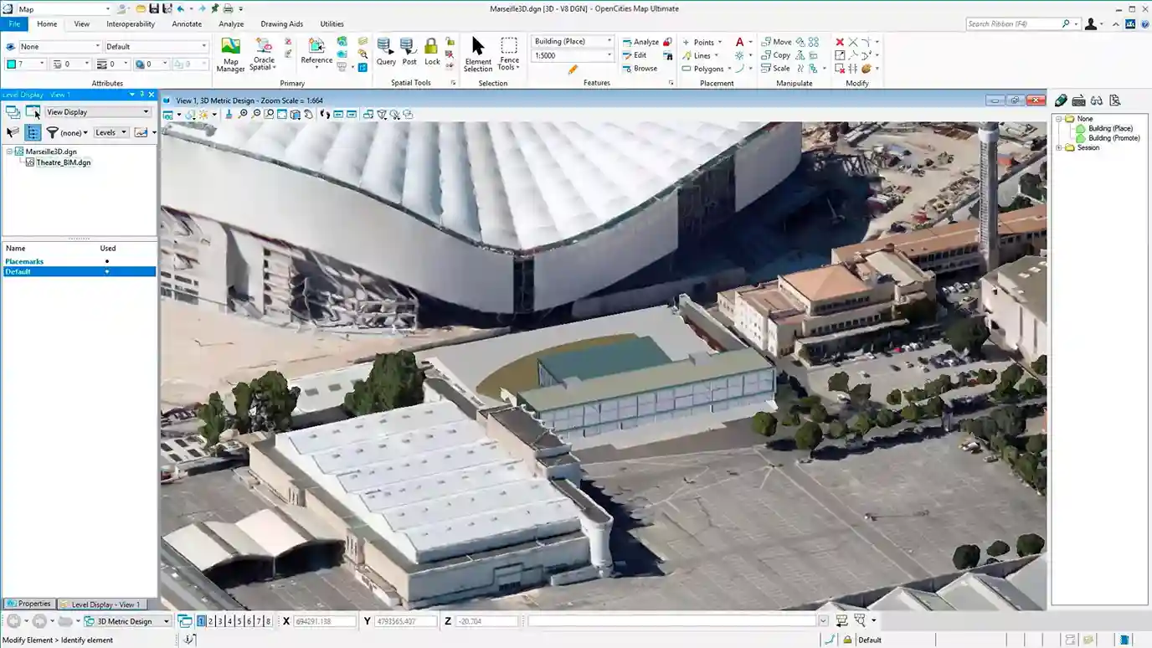
Task: Click the Copy manipulate button
Action: (776, 55)
